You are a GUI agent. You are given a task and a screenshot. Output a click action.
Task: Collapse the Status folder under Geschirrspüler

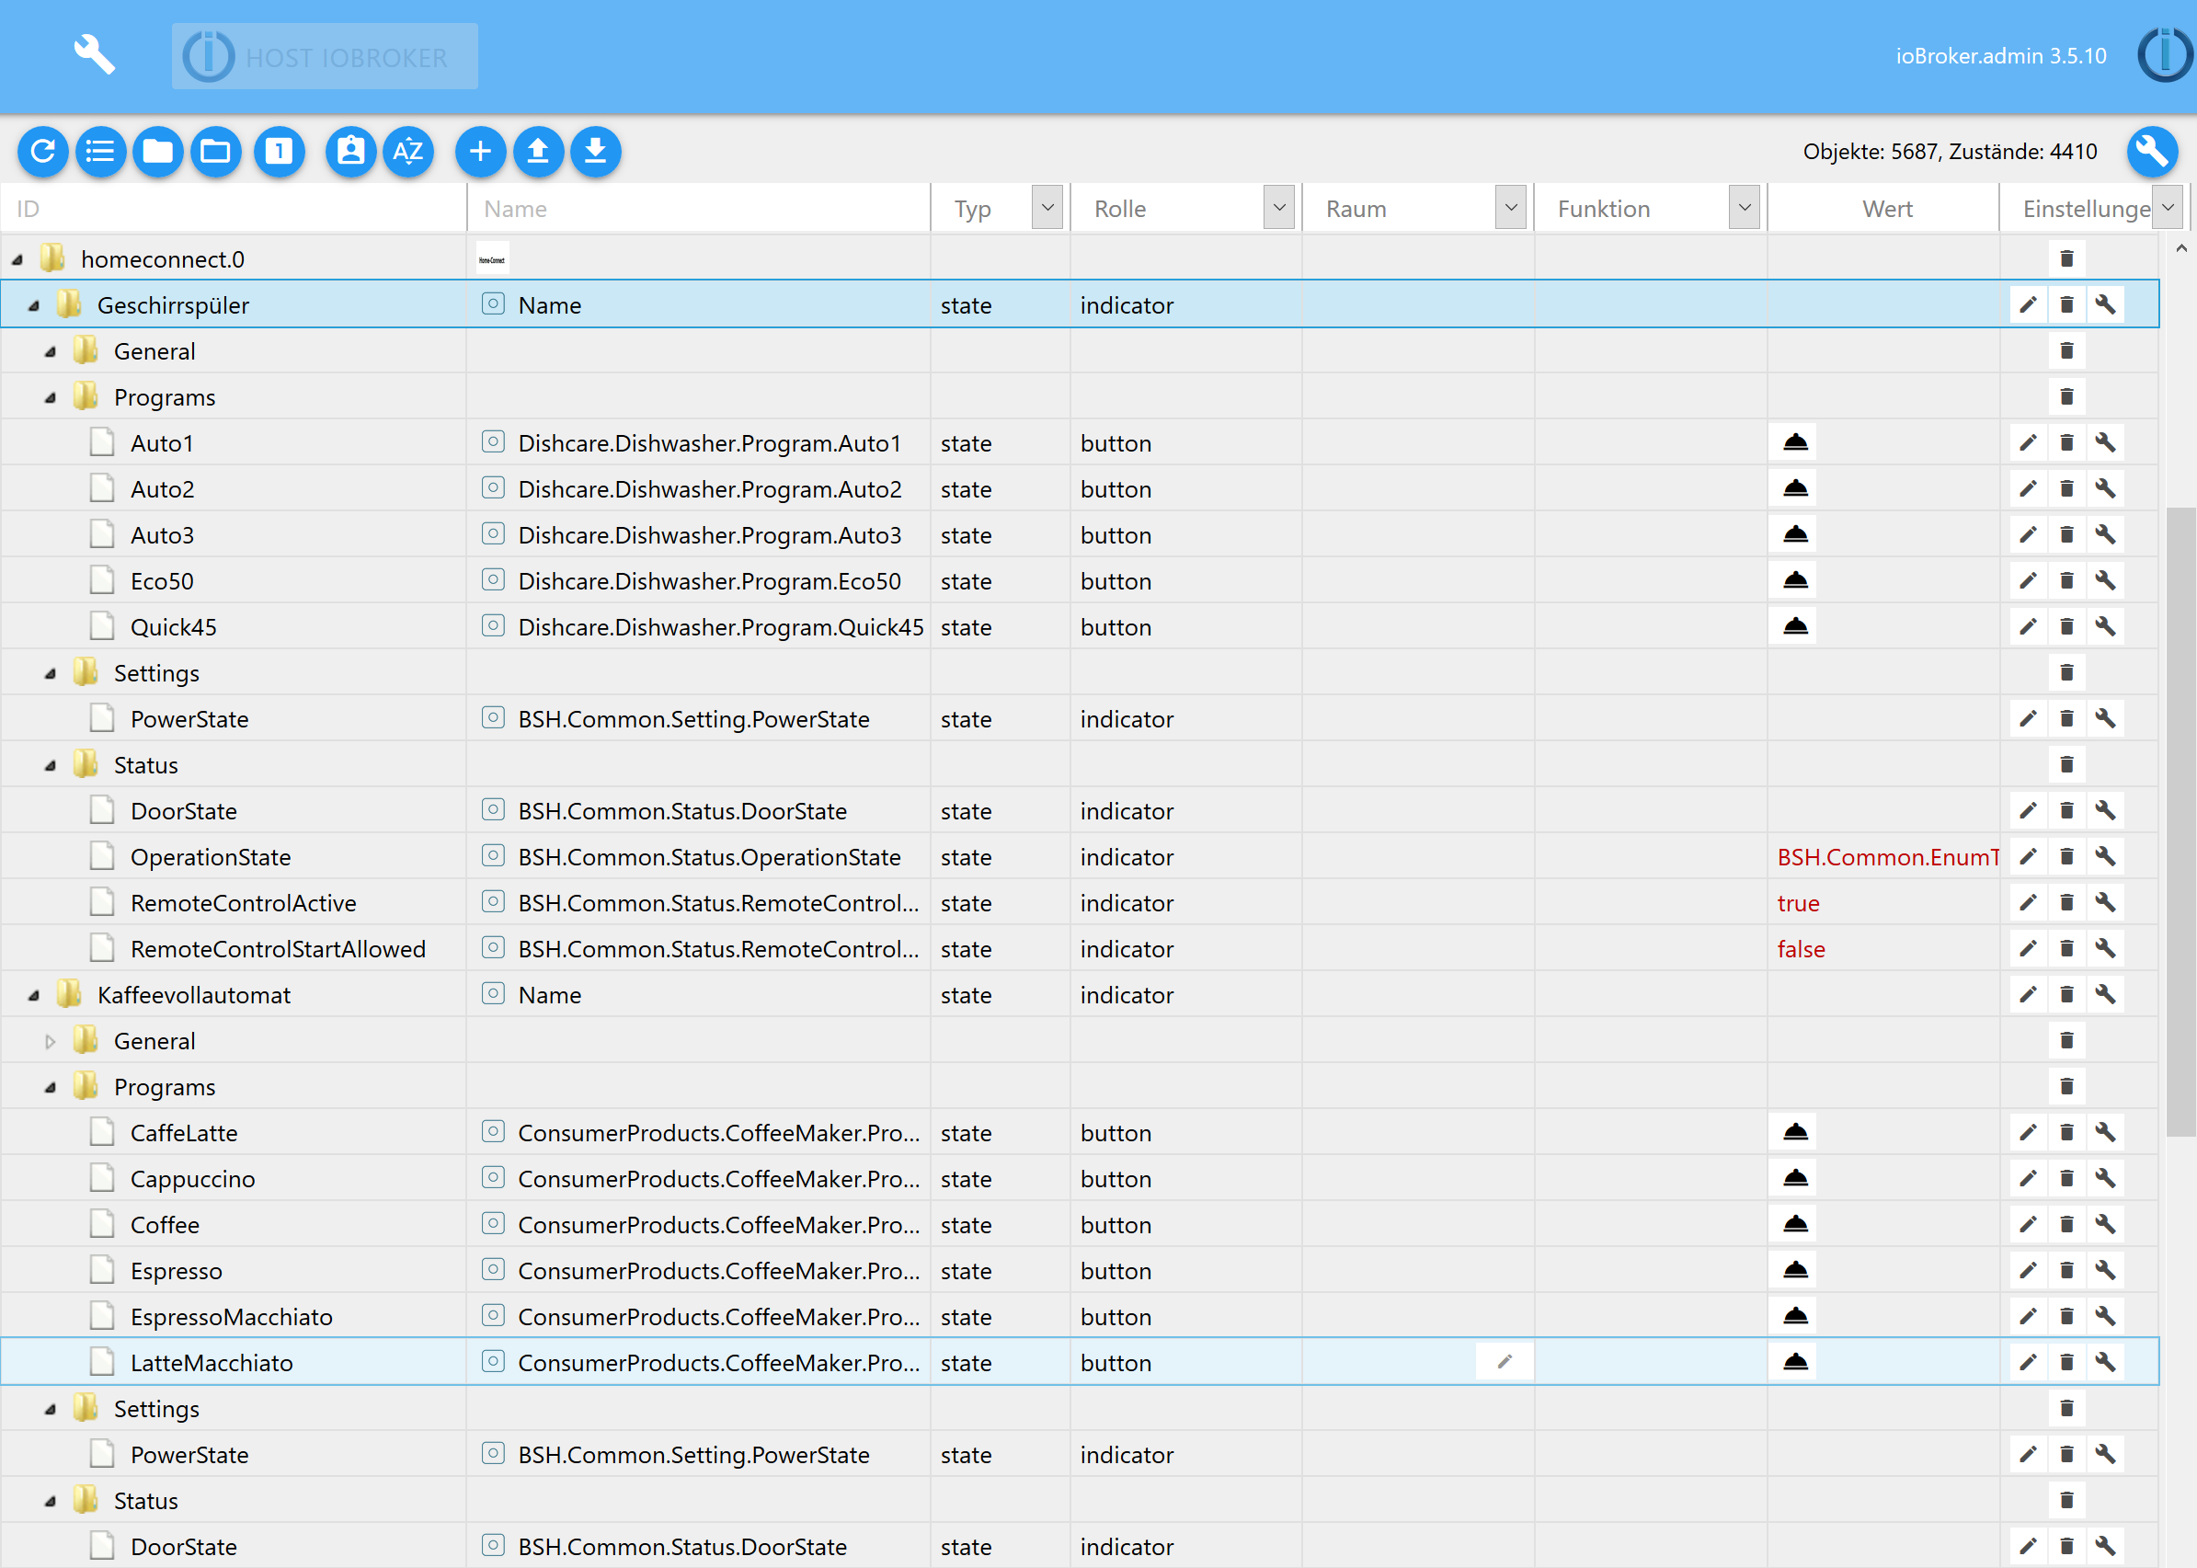[51, 766]
